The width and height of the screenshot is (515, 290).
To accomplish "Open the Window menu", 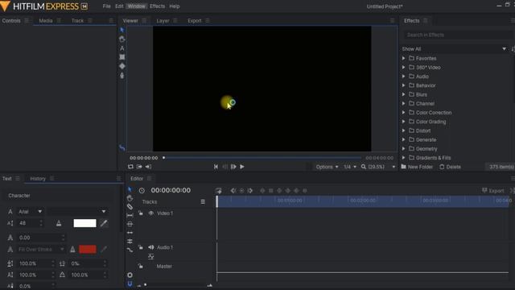I will click(x=136, y=6).
